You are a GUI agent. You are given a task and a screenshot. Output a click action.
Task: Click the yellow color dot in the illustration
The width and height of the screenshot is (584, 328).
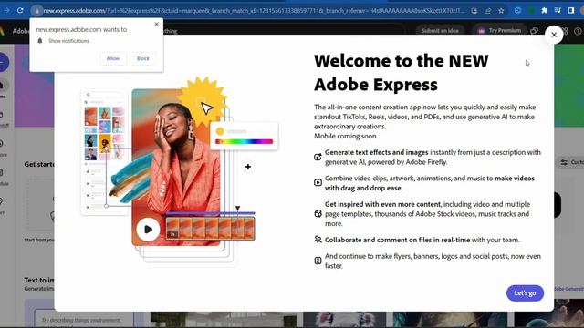click(x=220, y=131)
